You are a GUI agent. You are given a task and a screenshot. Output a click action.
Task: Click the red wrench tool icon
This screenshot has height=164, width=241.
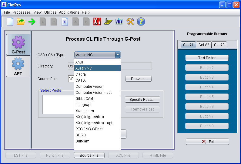[x=97, y=22]
